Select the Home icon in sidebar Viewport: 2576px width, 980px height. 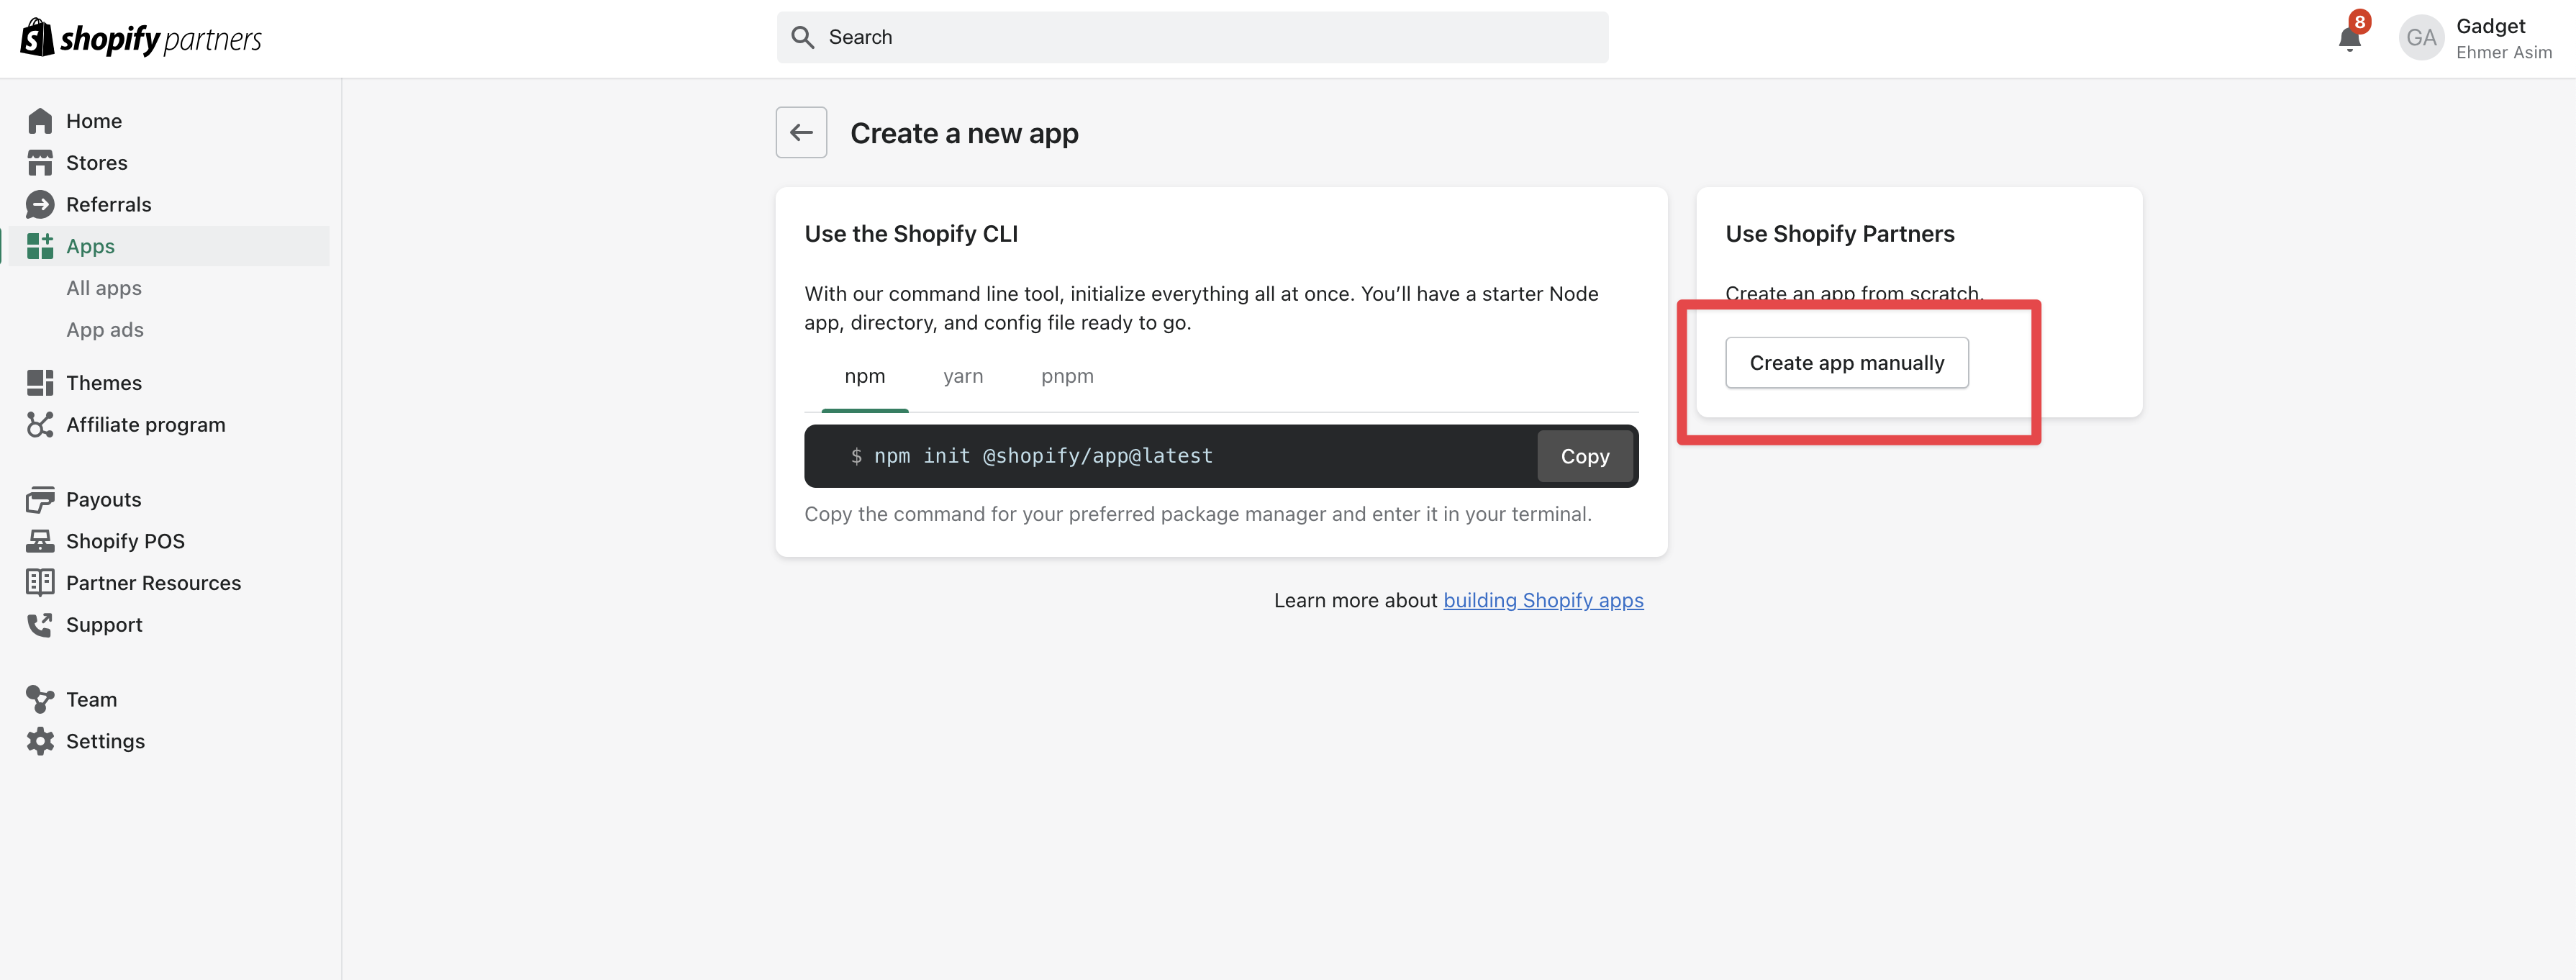[40, 120]
